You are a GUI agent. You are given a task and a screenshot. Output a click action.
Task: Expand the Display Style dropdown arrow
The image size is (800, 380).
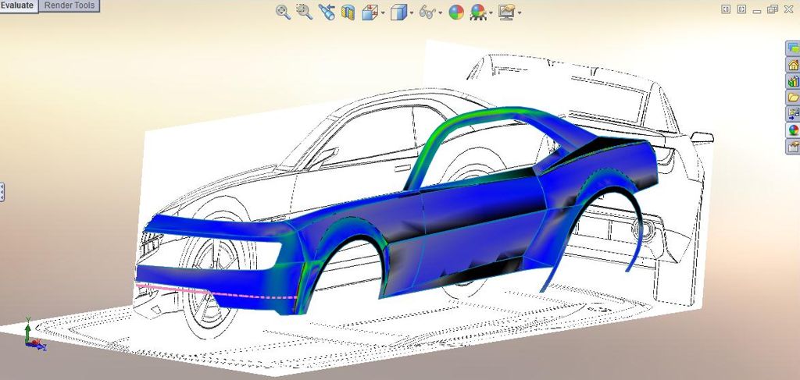[411, 12]
